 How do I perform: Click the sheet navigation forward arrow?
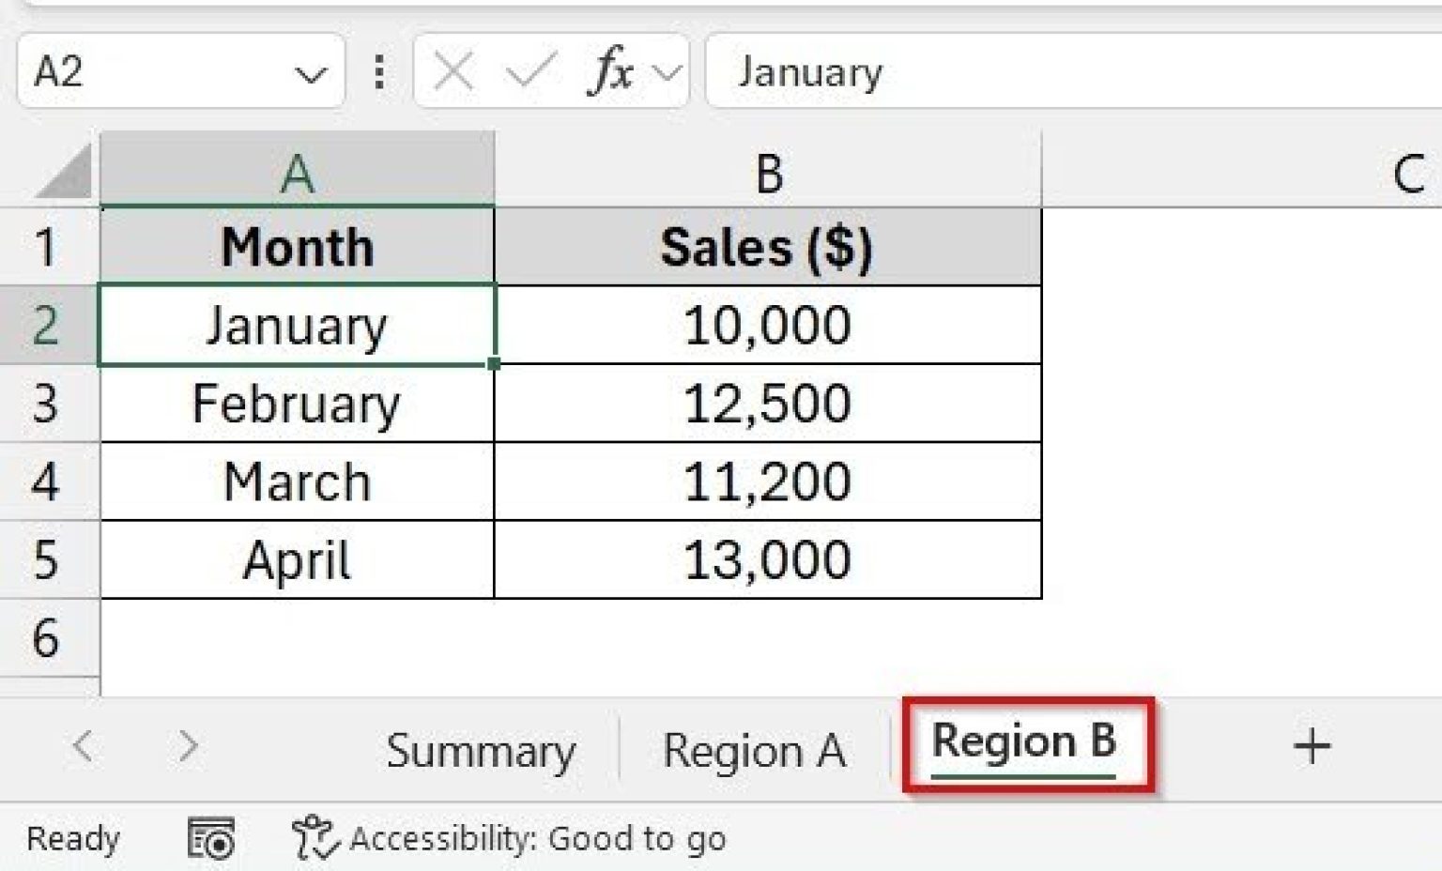186,746
